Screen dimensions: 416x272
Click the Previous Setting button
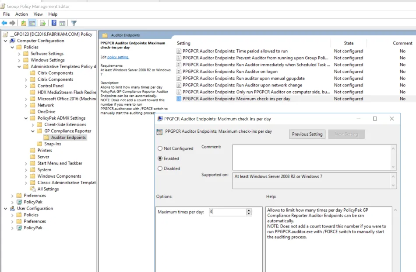click(x=307, y=134)
